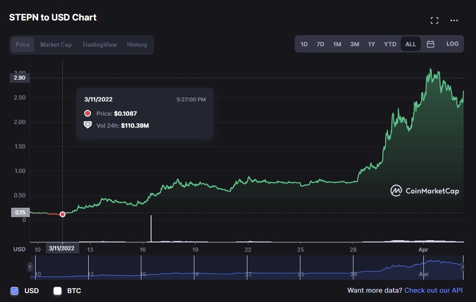Open the three-dot more options menu
476x302 pixels.
(454, 20)
